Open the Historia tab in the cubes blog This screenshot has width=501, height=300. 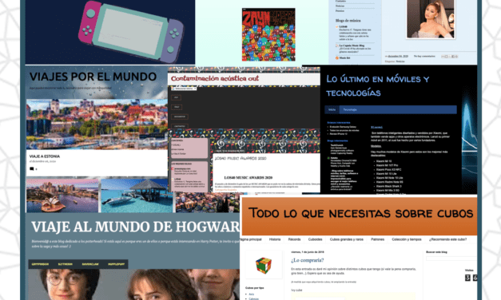click(275, 239)
